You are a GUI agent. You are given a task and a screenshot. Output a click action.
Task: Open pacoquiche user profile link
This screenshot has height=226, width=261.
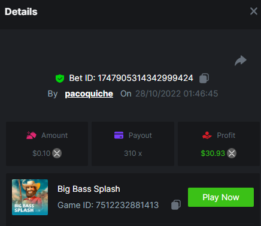[89, 94]
